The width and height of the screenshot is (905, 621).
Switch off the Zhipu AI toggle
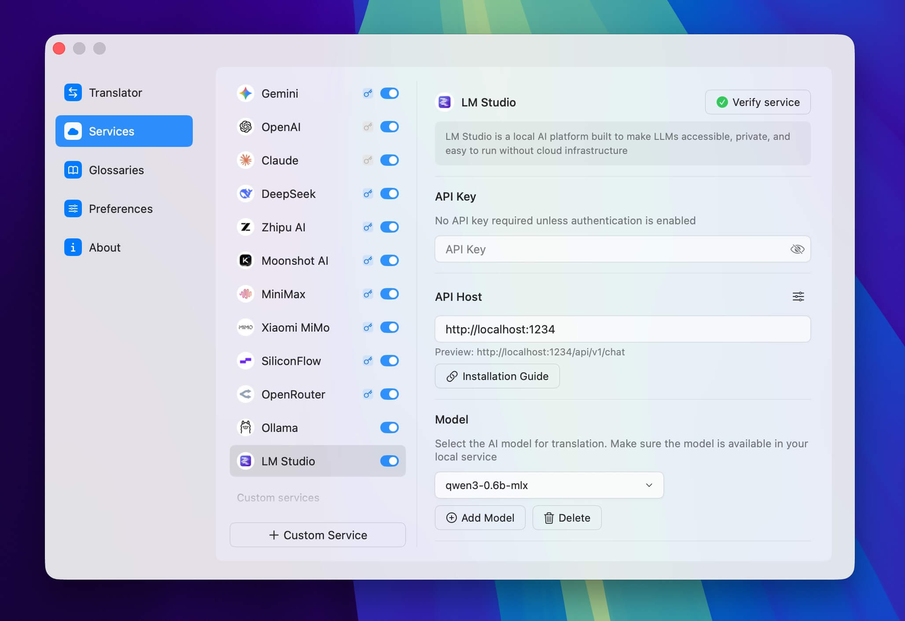point(390,227)
